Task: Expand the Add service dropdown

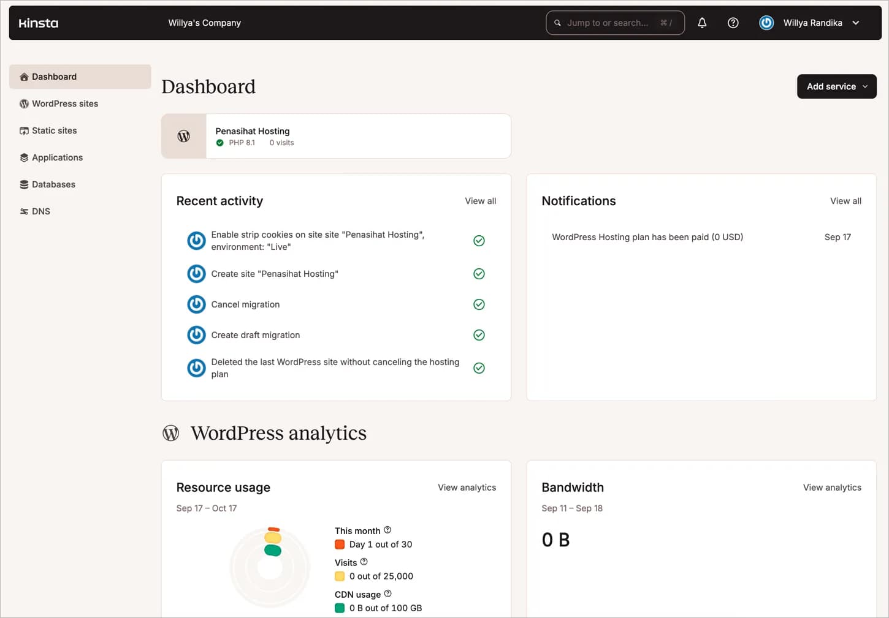Action: (836, 86)
